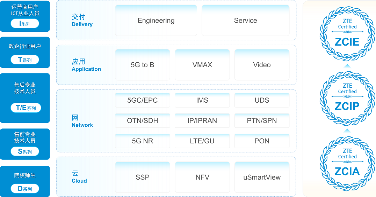This screenshot has height=197, width=376.
Task: Click the S系列 pill label
Action: (25, 151)
